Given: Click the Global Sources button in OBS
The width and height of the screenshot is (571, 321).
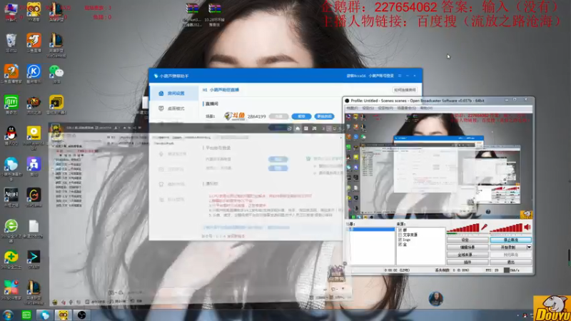Looking at the screenshot, I should (468, 255).
